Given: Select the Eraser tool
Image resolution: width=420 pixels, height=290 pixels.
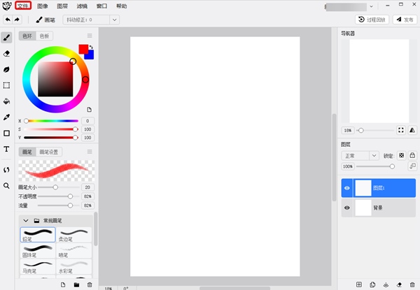Looking at the screenshot, I should click(x=6, y=53).
